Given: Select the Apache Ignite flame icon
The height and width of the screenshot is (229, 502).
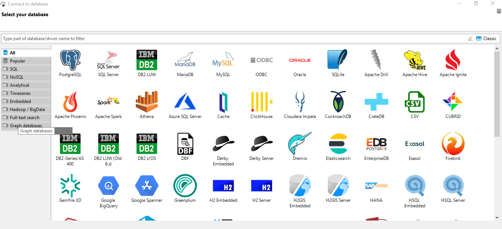Looking at the screenshot, I should click(x=453, y=60).
